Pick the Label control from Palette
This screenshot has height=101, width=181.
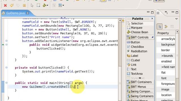[140, 56]
